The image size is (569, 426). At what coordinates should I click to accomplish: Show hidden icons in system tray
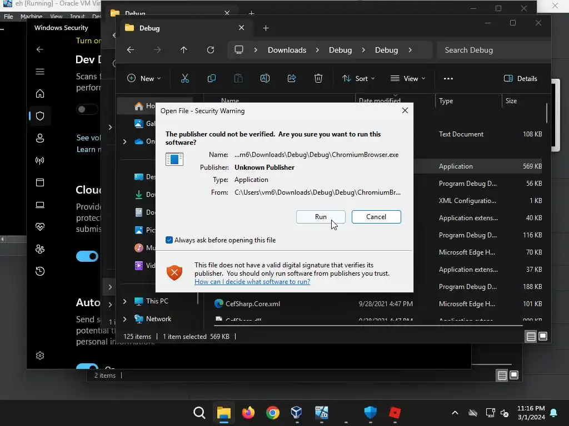tap(455, 413)
